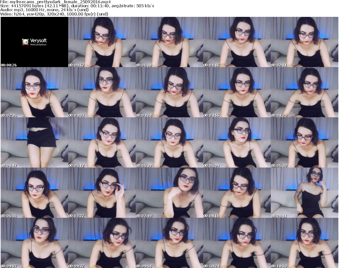339x268 pixels.
Task: Click the frame at 00:06:30
Action: click(x=305, y=142)
